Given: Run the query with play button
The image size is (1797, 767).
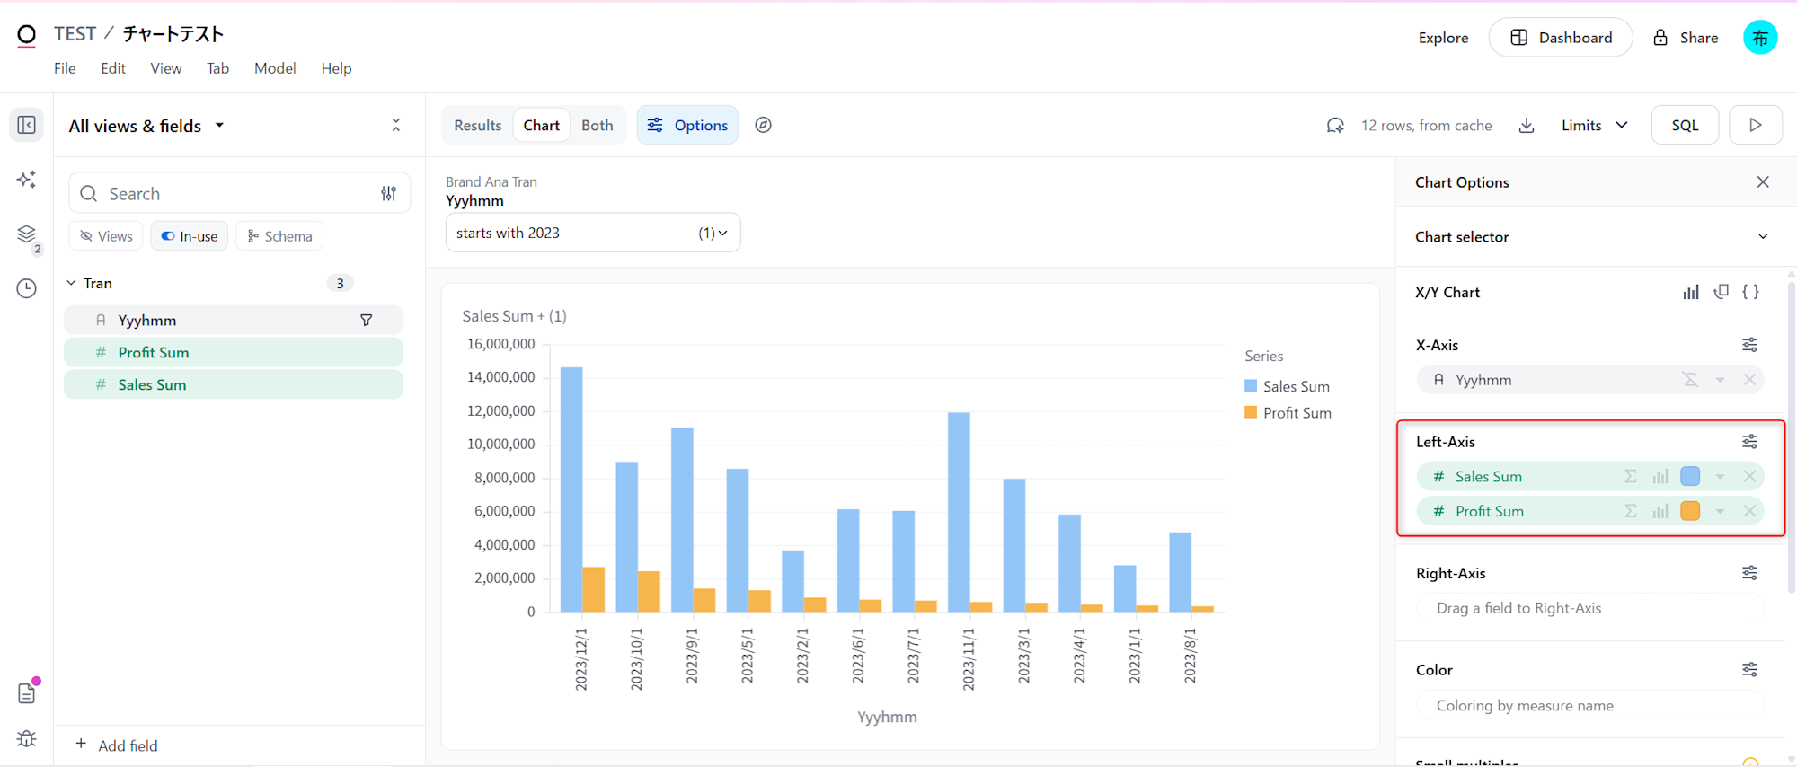Looking at the screenshot, I should [1755, 126].
